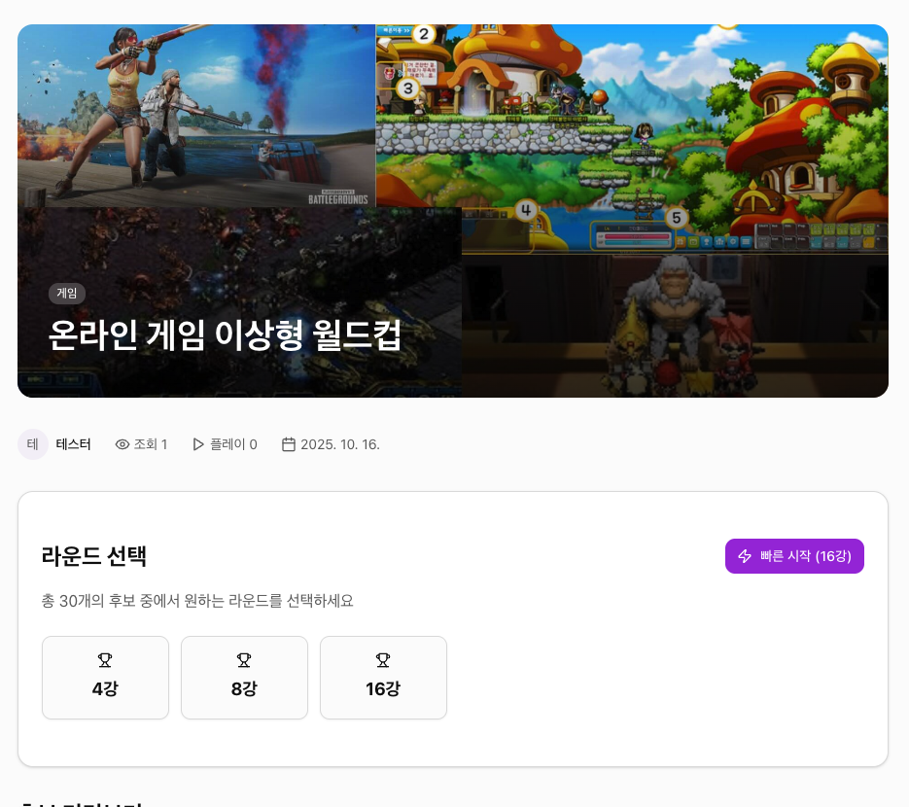
Task: Click the trophy icon in 8강 card
Action: click(244, 660)
